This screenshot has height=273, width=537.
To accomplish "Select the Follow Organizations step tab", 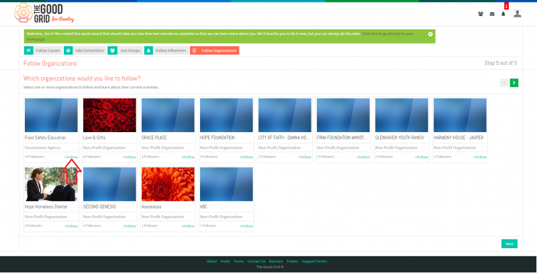I will click(x=215, y=50).
